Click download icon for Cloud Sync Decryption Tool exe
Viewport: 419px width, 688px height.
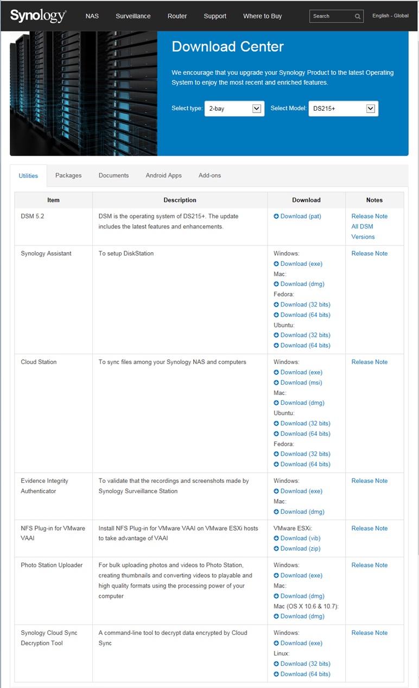[x=276, y=644]
